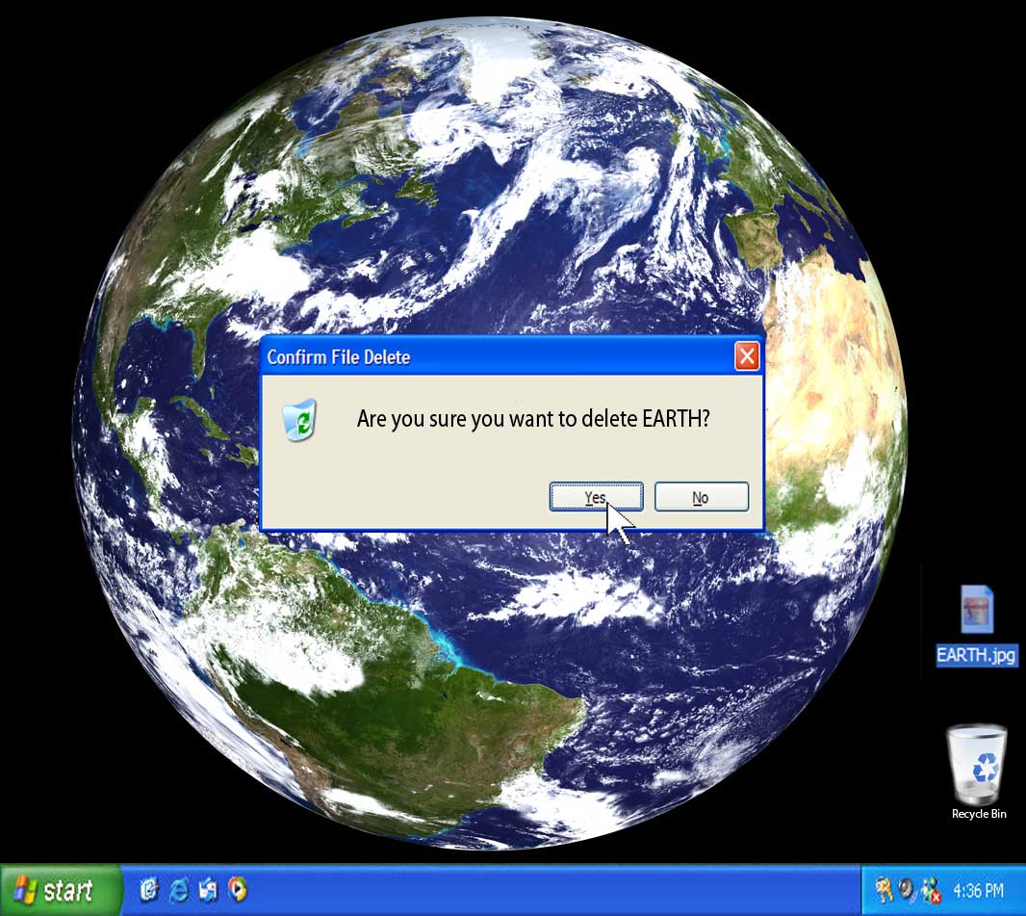Image resolution: width=1026 pixels, height=916 pixels.
Task: Open Windows Media Player from Quick Launch
Action: click(x=237, y=890)
